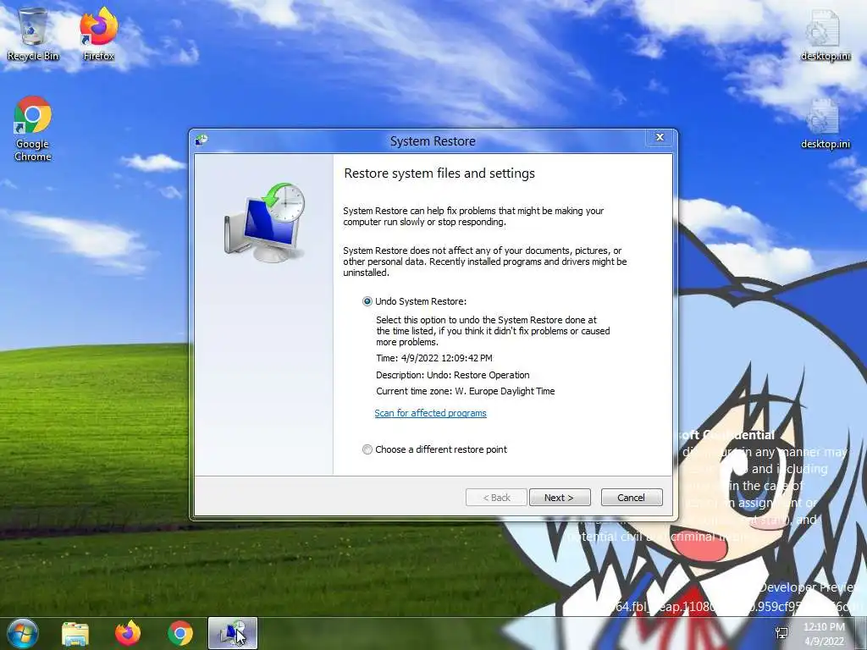This screenshot has width=867, height=650.
Task: Select the Undo System Restore option
Action: (x=414, y=301)
